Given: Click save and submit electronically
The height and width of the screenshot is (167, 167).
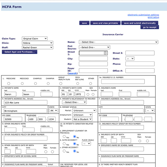Looking at the screenshot, I should [x=140, y=23].
